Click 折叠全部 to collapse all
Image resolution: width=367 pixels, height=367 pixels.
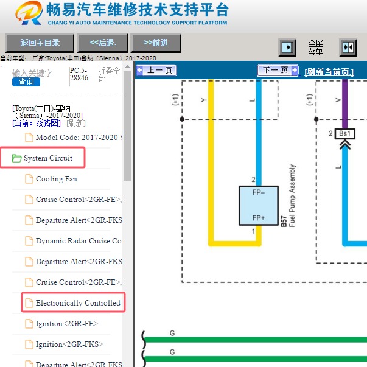click(109, 74)
